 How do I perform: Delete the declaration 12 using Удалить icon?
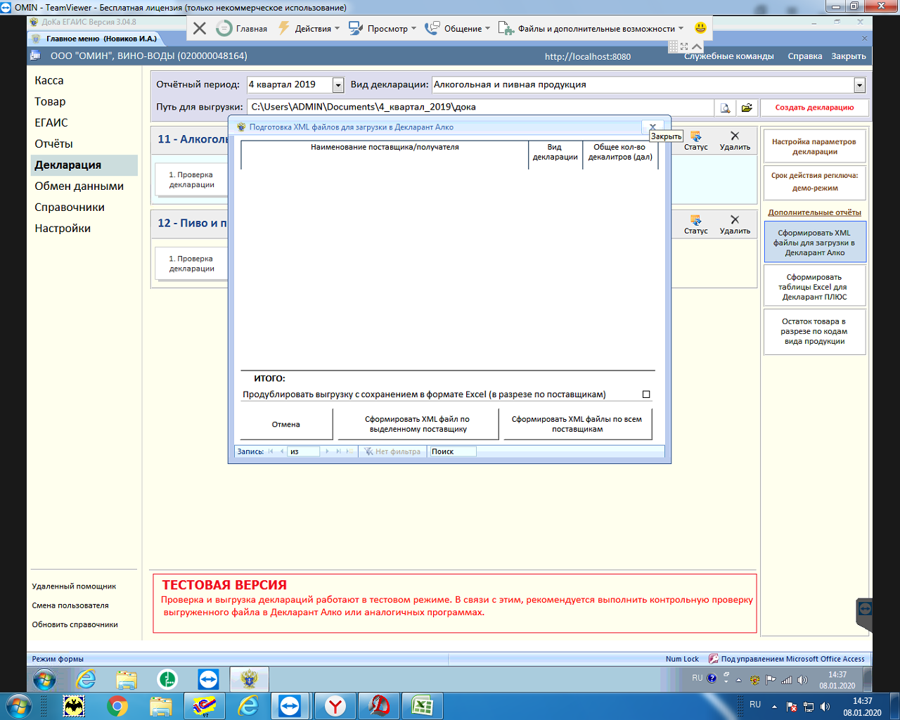[735, 224]
